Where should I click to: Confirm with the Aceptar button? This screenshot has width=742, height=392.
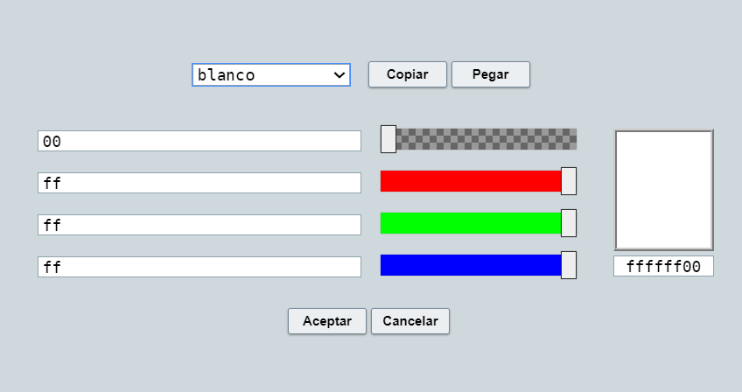pyautogui.click(x=327, y=321)
